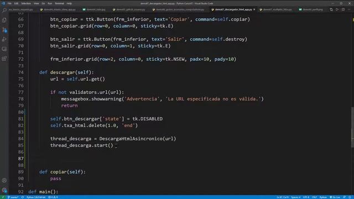
Task: Click 'def descargar(self):' on line 74
Action: coord(66,72)
